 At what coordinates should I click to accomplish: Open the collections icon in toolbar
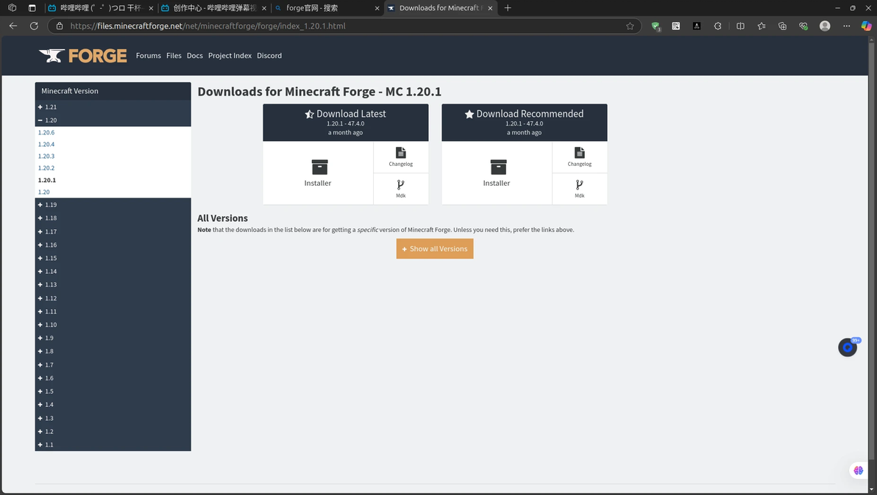(x=783, y=26)
